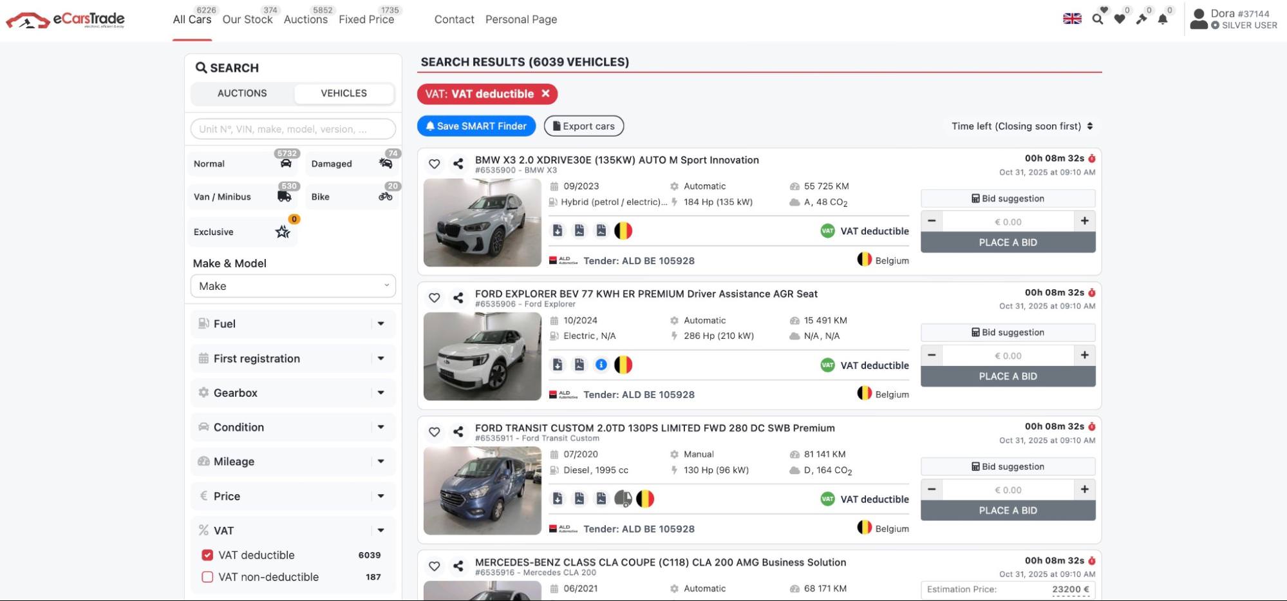
Task: Click the search text input field
Action: click(x=293, y=129)
